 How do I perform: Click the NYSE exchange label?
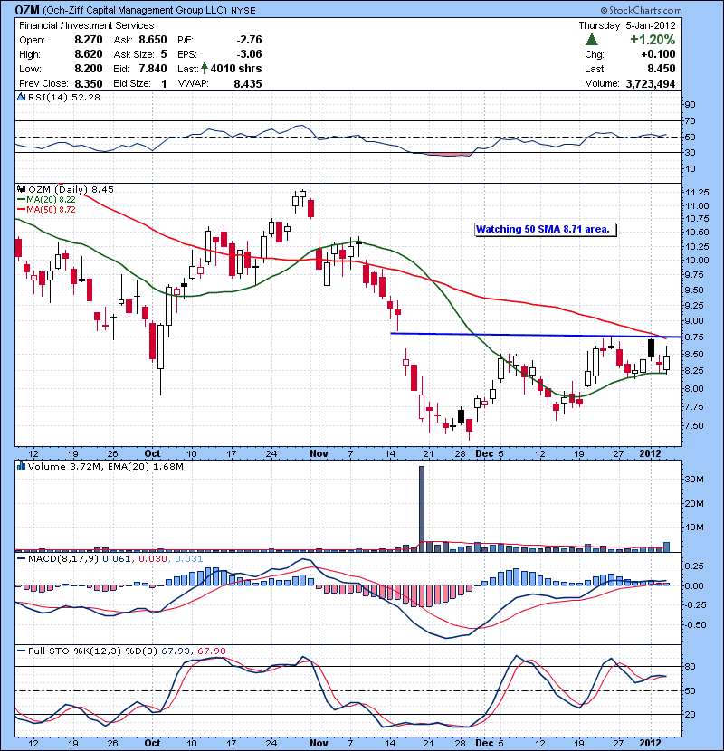point(243,11)
